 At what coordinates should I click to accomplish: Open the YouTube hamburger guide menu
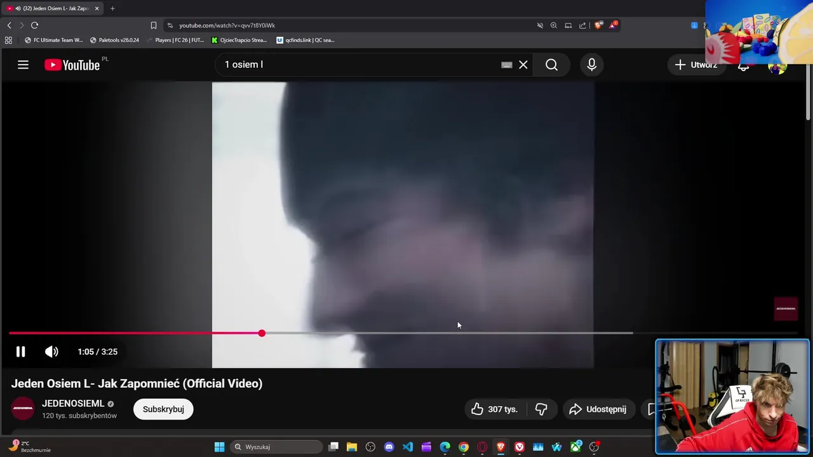point(23,65)
